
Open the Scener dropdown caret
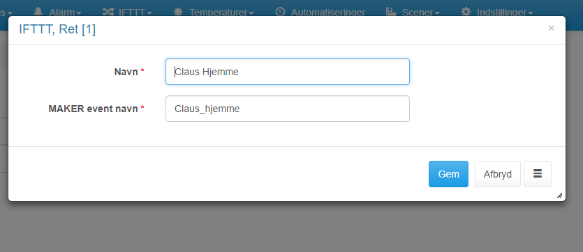(x=437, y=13)
